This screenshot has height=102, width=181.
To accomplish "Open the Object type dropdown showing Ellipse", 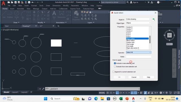I will coord(139,23).
